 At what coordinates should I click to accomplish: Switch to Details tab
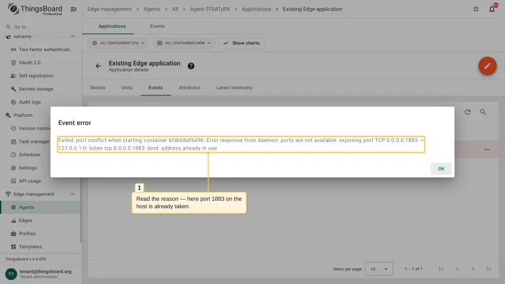[98, 88]
